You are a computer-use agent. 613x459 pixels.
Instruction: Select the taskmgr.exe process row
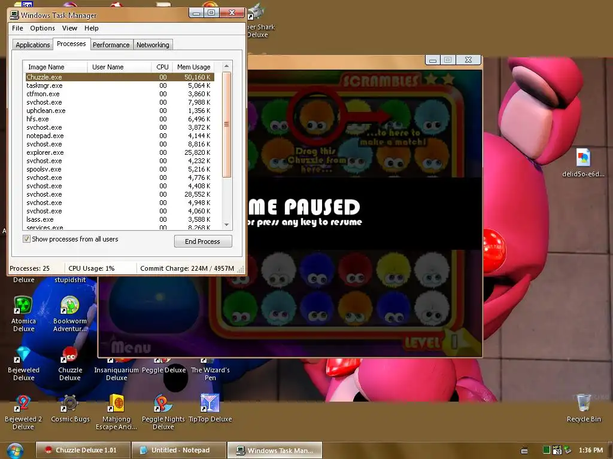coord(120,85)
